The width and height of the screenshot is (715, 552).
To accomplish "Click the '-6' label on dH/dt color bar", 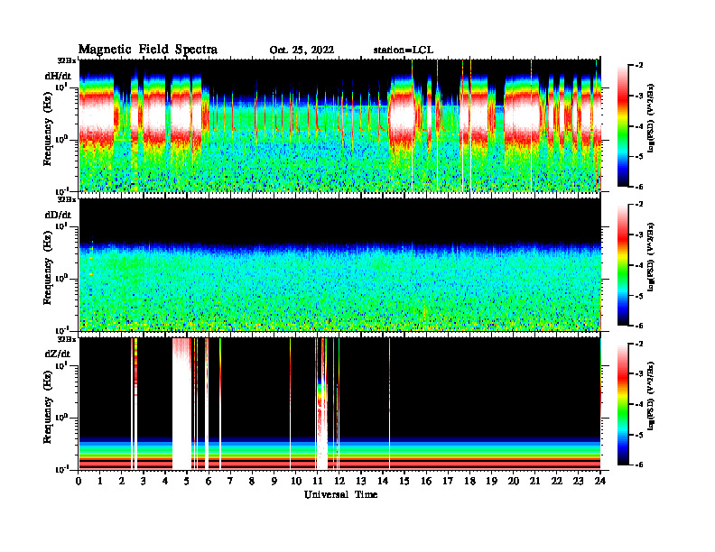I will [x=638, y=187].
